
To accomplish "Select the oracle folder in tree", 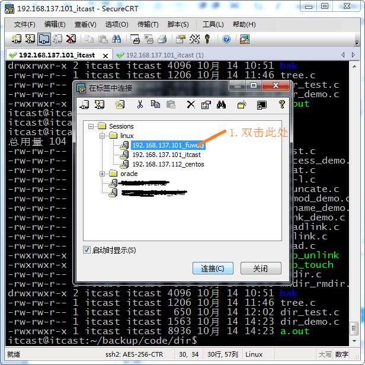I will 129,174.
